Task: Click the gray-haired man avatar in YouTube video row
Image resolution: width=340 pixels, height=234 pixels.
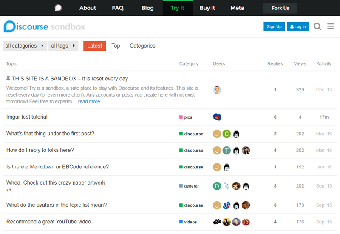Action: (x=236, y=222)
